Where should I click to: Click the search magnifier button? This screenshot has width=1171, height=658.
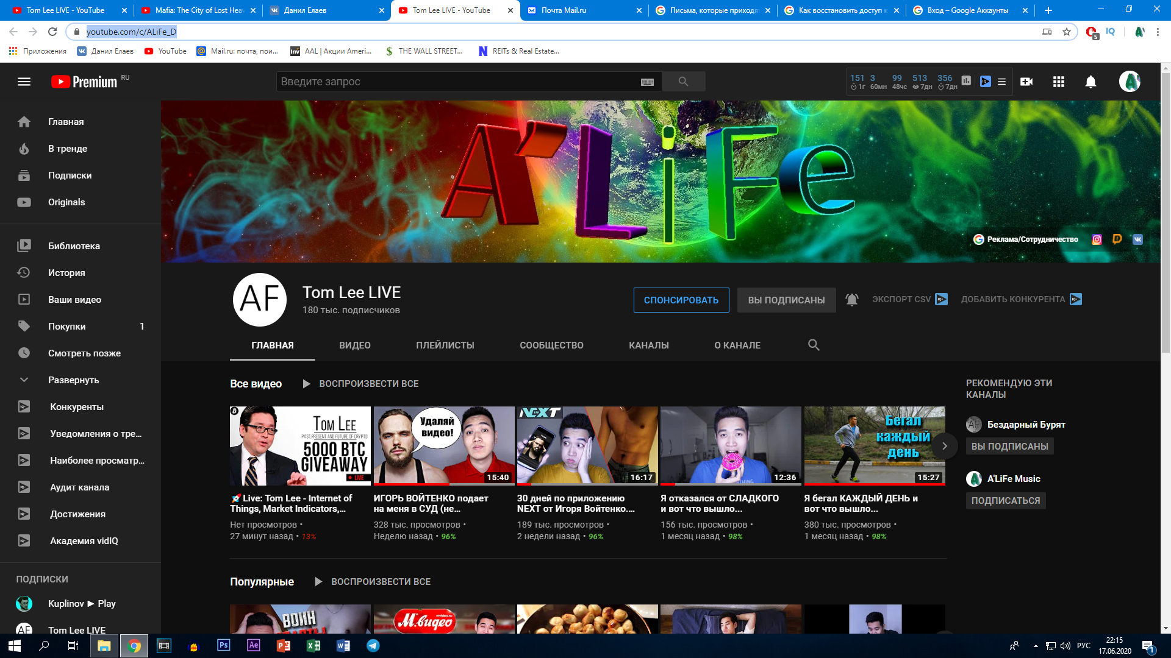tap(683, 82)
